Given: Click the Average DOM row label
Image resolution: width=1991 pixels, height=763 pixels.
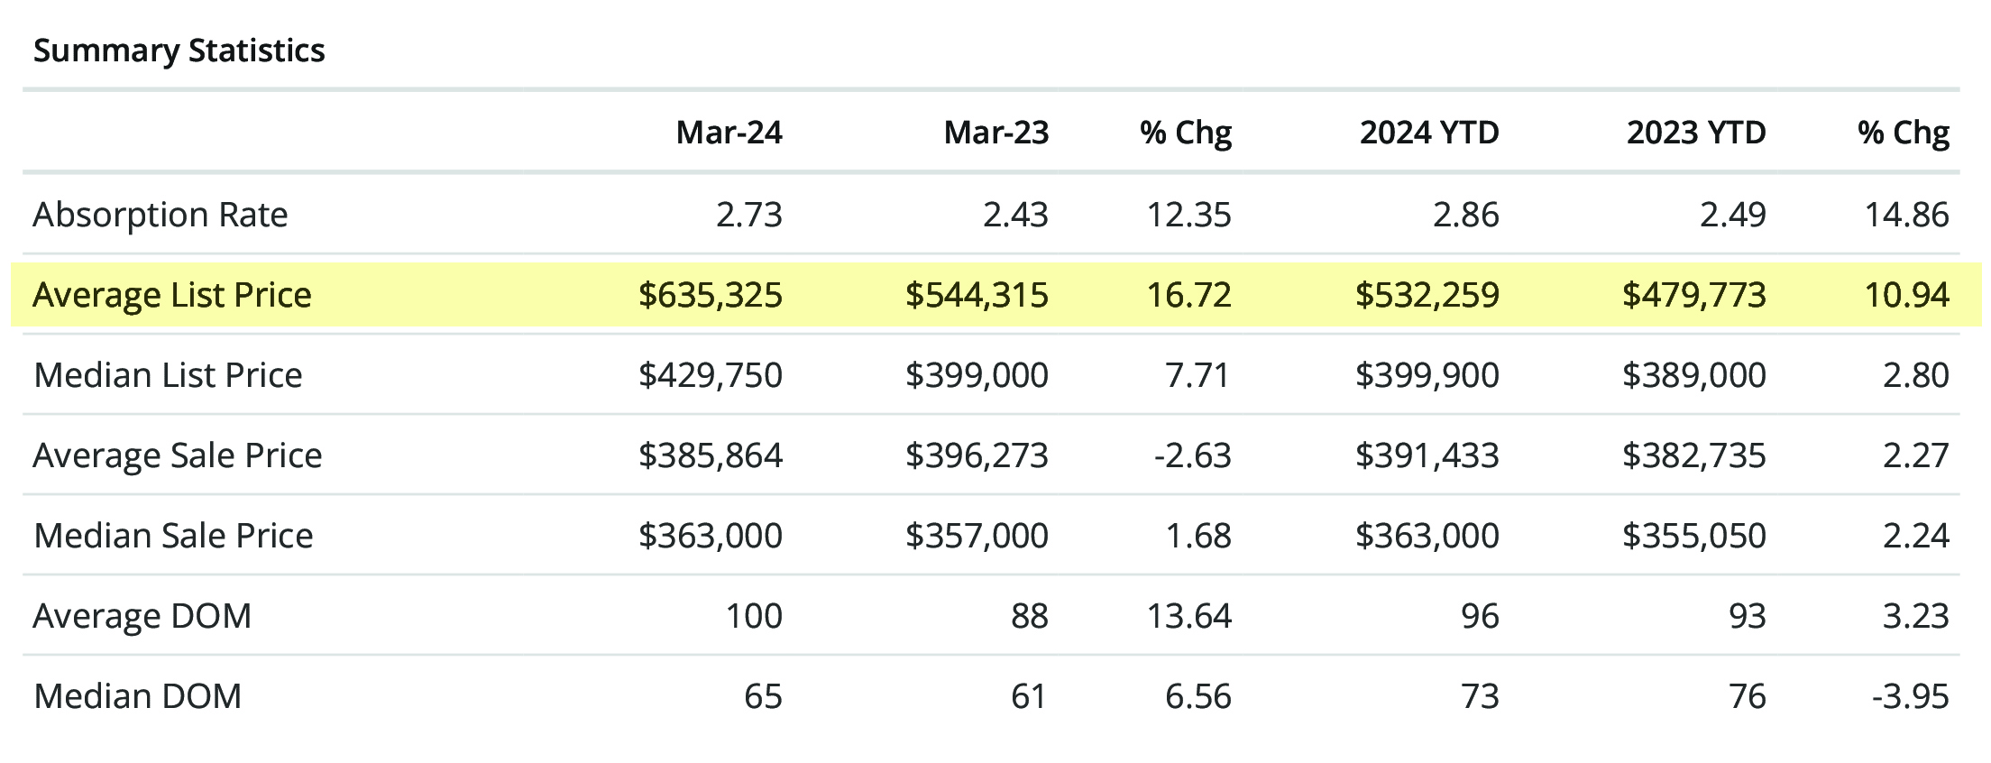Looking at the screenshot, I should (x=142, y=616).
